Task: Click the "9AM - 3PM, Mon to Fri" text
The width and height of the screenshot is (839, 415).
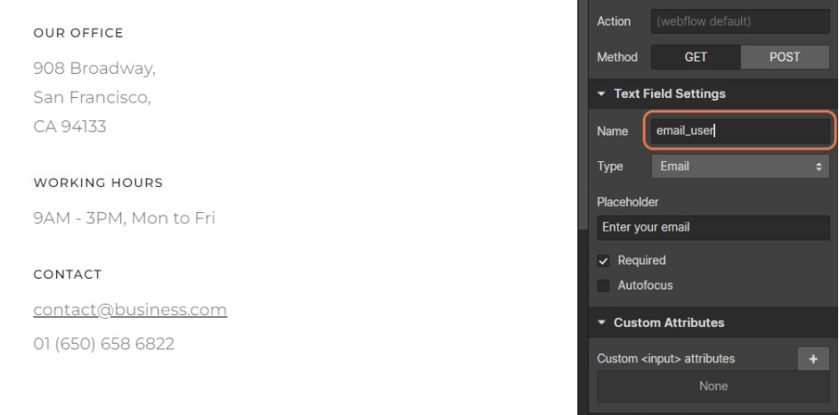Action: (124, 217)
